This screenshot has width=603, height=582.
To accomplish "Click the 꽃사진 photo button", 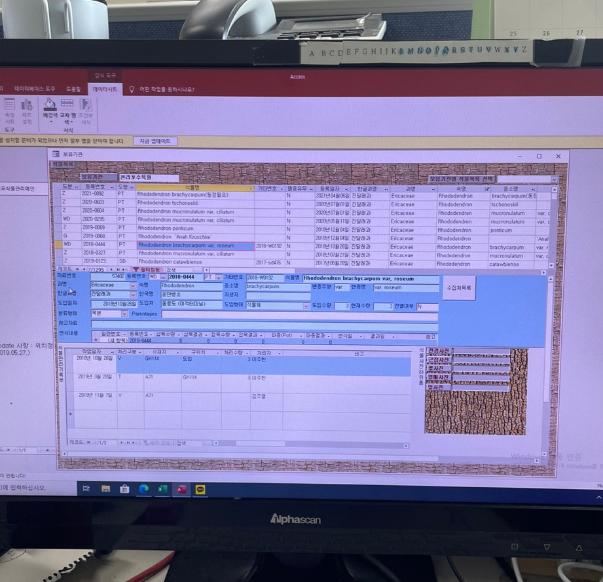I will point(439,369).
